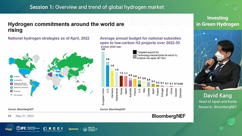
Task: Click the '1.5' value label
Action: click(117, 70)
